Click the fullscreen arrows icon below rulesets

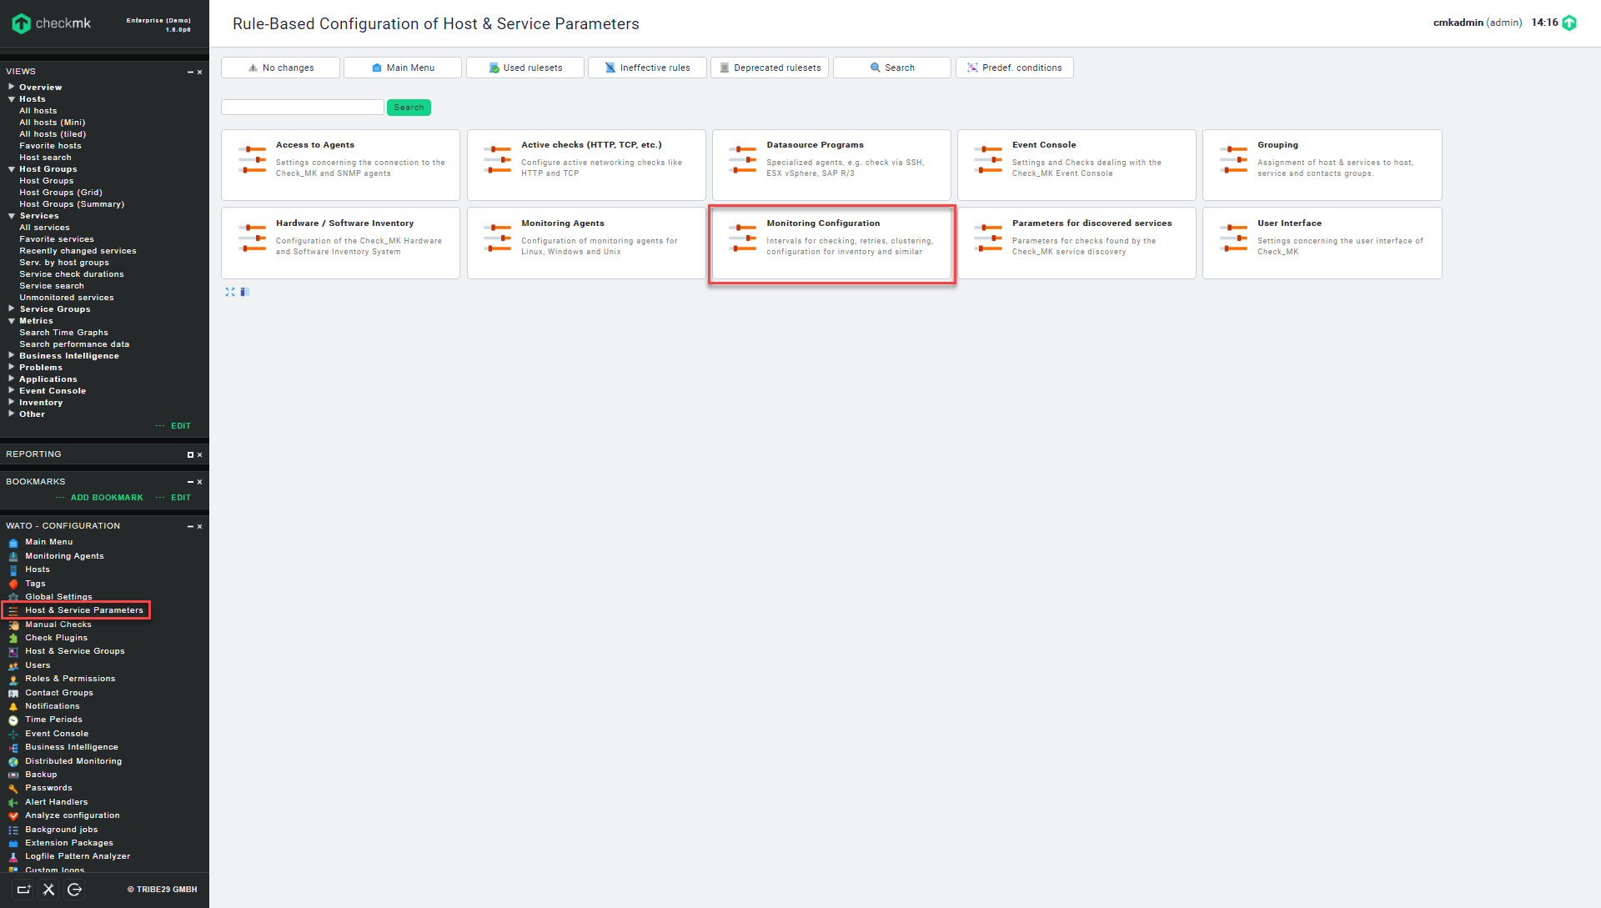(230, 292)
